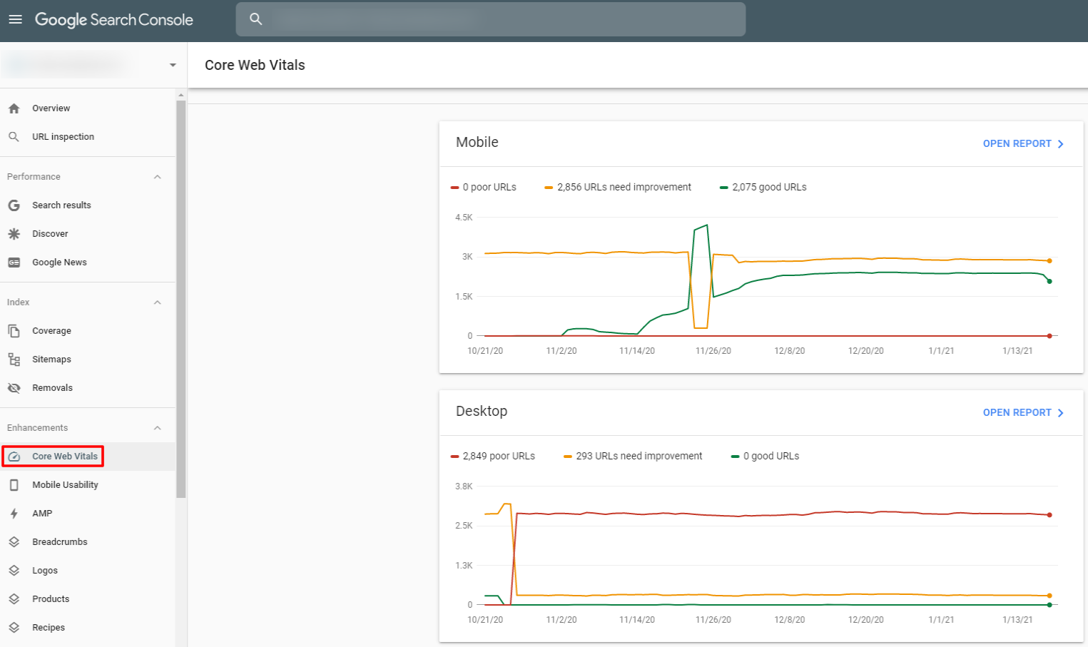Screen dimensions: 1088x647
Task: Click the Desktop card heading
Action: pyautogui.click(x=482, y=412)
